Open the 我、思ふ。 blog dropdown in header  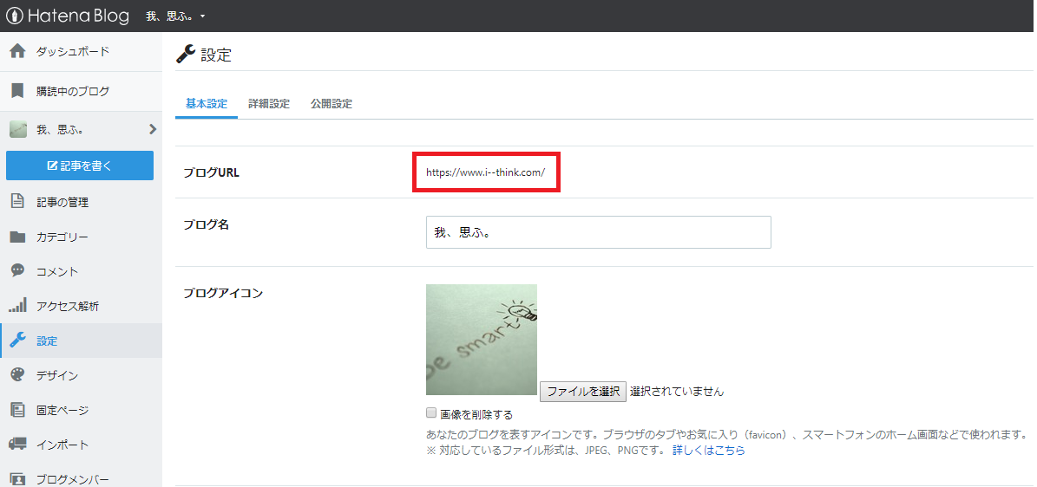175,16
